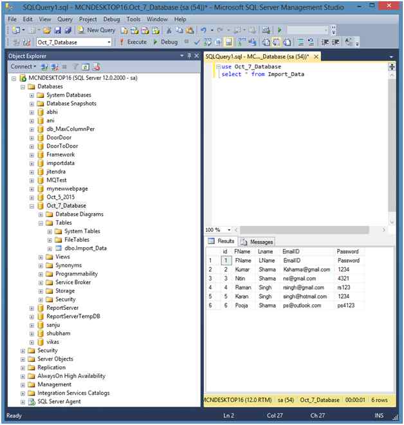The width and height of the screenshot is (404, 425).
Task: Click the Increase Indent icon
Action: (x=336, y=42)
